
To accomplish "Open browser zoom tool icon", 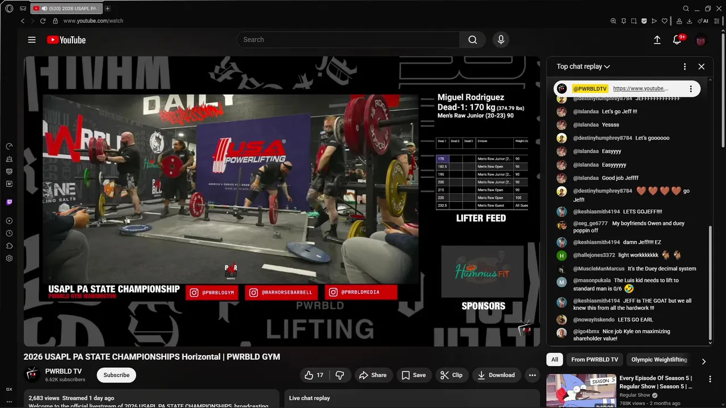I will [x=613, y=21].
